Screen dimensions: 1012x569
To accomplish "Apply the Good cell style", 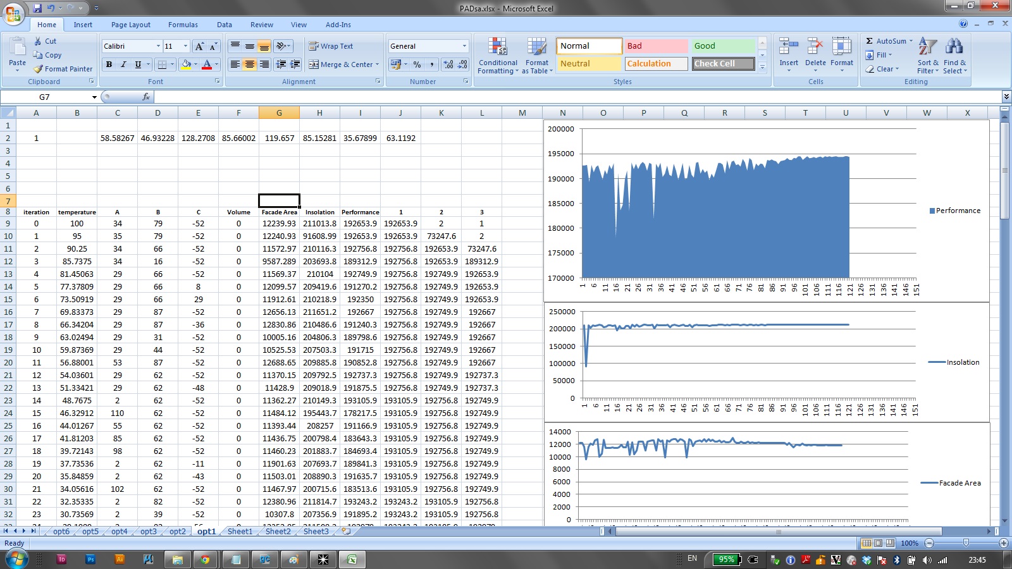I will pyautogui.click(x=722, y=46).
